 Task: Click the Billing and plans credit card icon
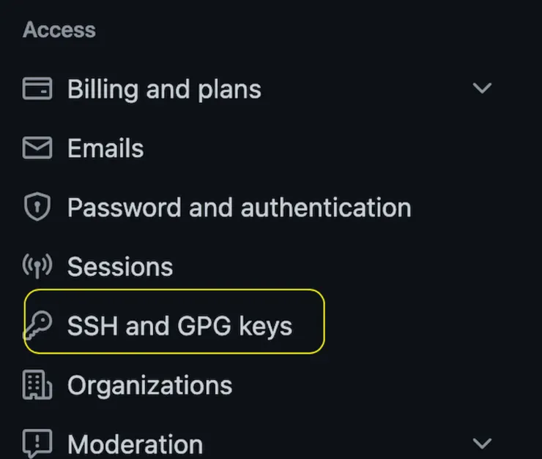tap(37, 89)
